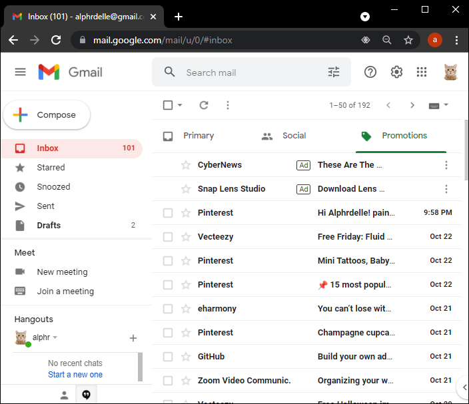Viewport: 469px width, 404px height.
Task: Tick the GitHub email checkbox
Action: [x=168, y=357]
